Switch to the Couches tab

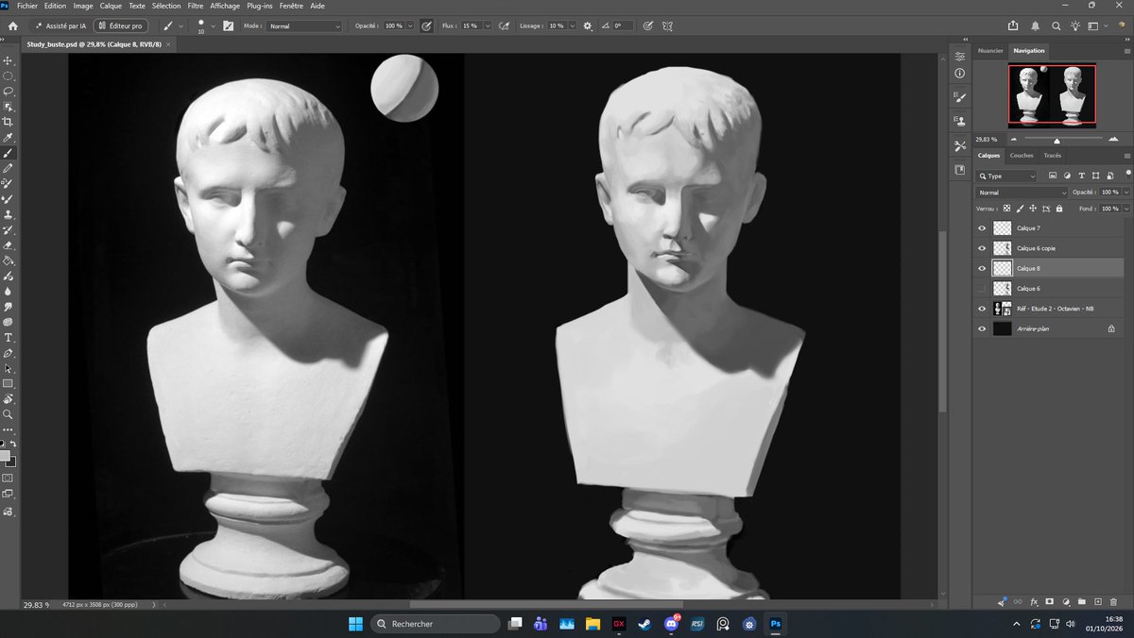pyautogui.click(x=1022, y=156)
